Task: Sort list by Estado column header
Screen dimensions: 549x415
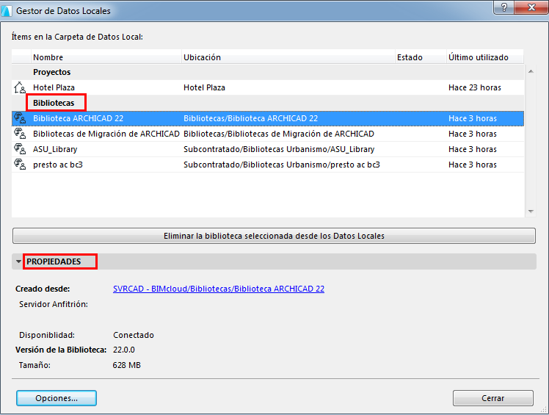Action: 421,57
